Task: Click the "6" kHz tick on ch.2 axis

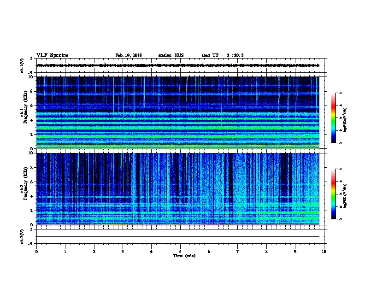Action: point(32,182)
